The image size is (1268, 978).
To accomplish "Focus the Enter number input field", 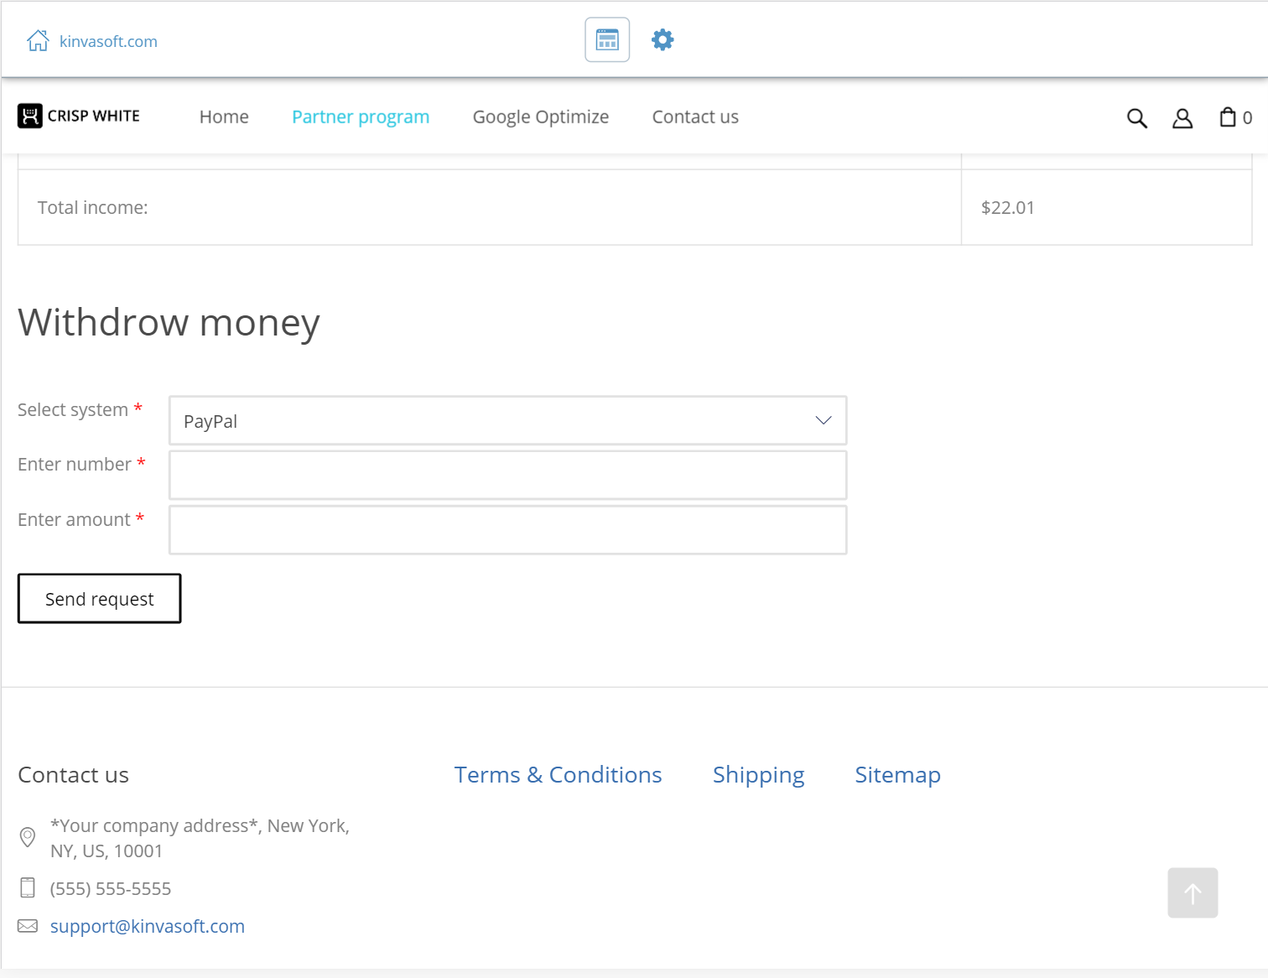I will pos(507,475).
